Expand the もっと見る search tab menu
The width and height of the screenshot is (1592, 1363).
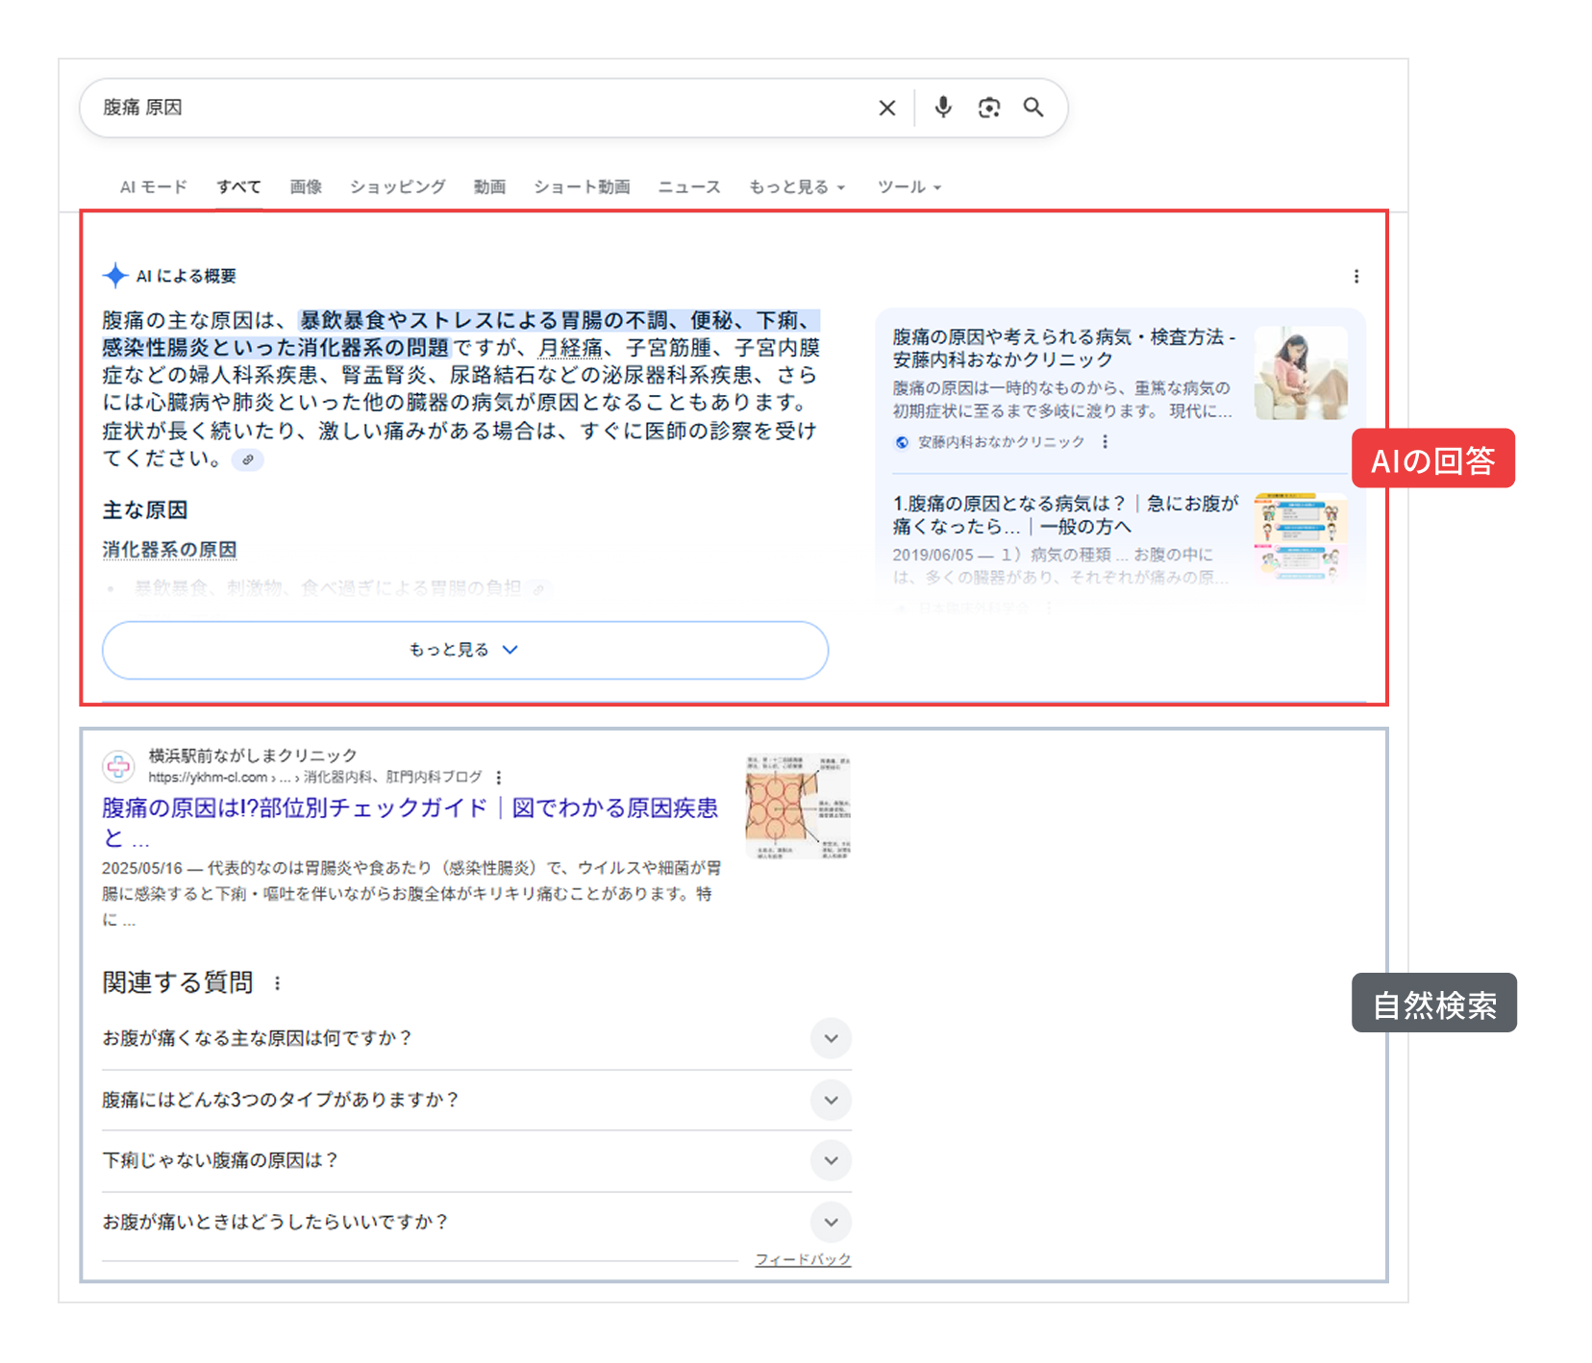click(x=796, y=186)
